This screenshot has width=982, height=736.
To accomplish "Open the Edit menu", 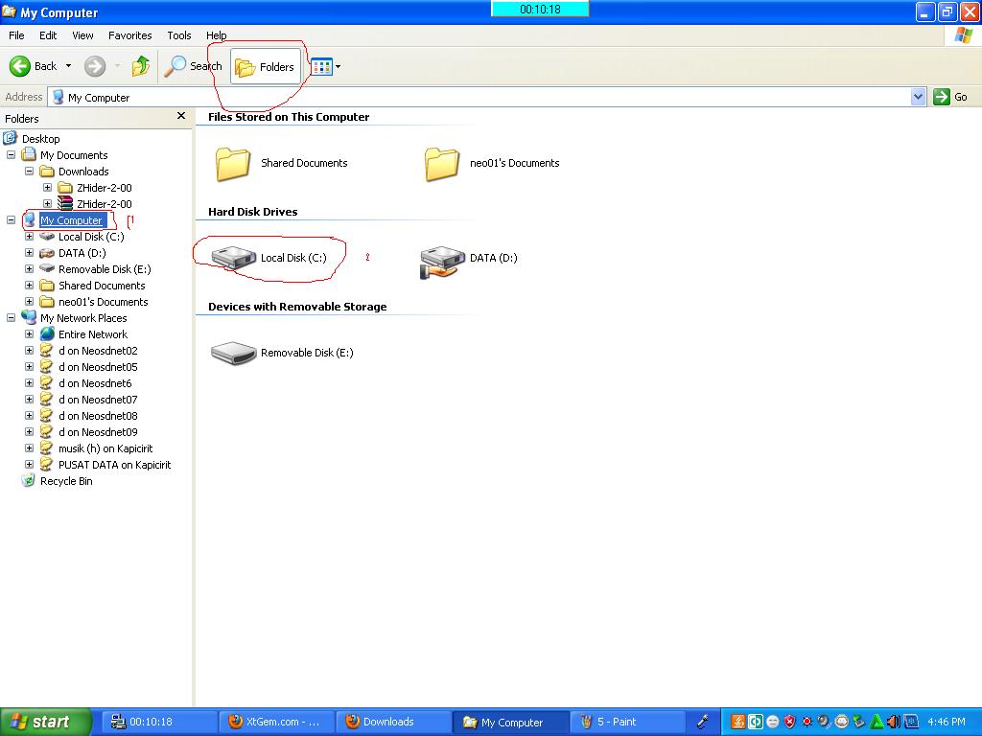I will [x=48, y=35].
